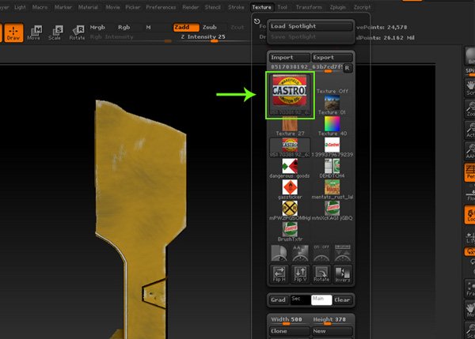Click the Flip H texture button
This screenshot has width=475, height=339.
(279, 274)
